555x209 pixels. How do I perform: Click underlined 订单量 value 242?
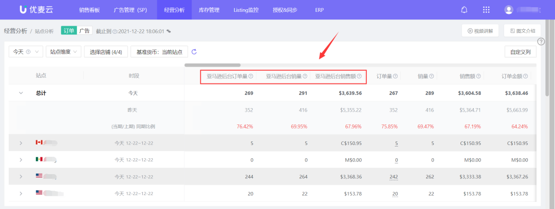coord(394,177)
